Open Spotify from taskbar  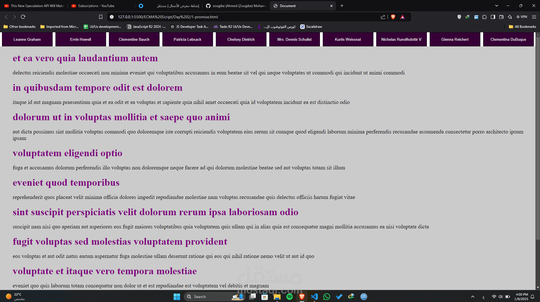pos(290,297)
